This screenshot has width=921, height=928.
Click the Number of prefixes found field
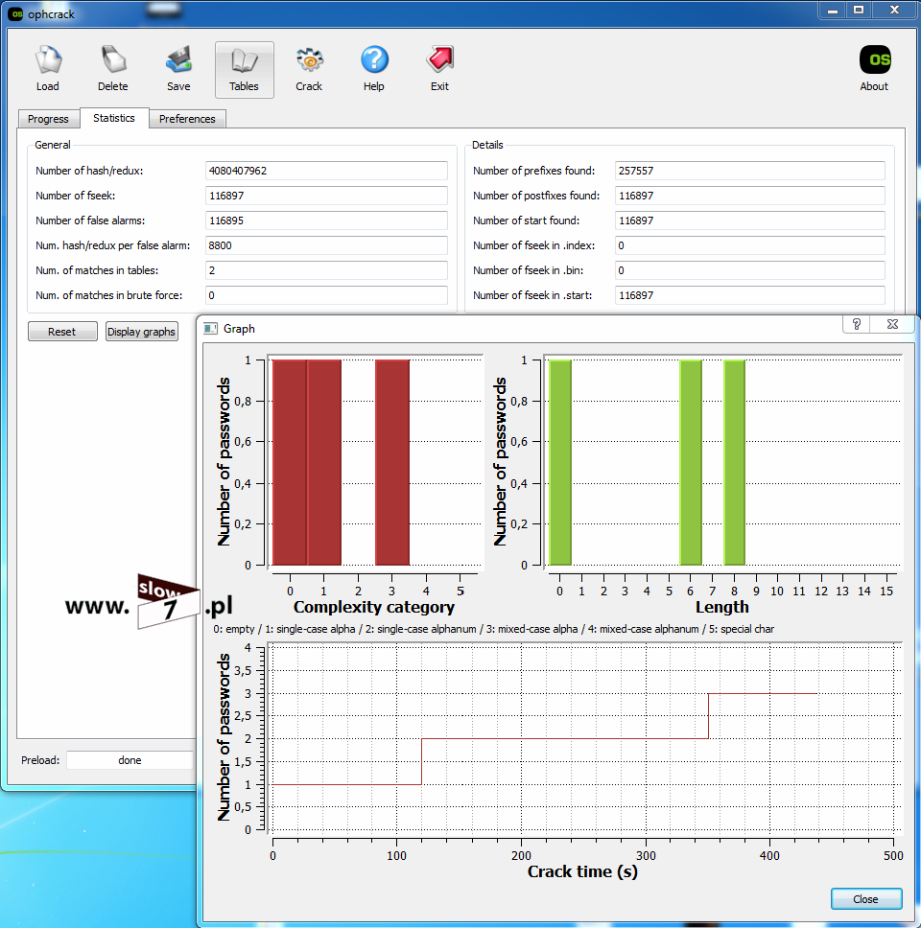pos(750,171)
